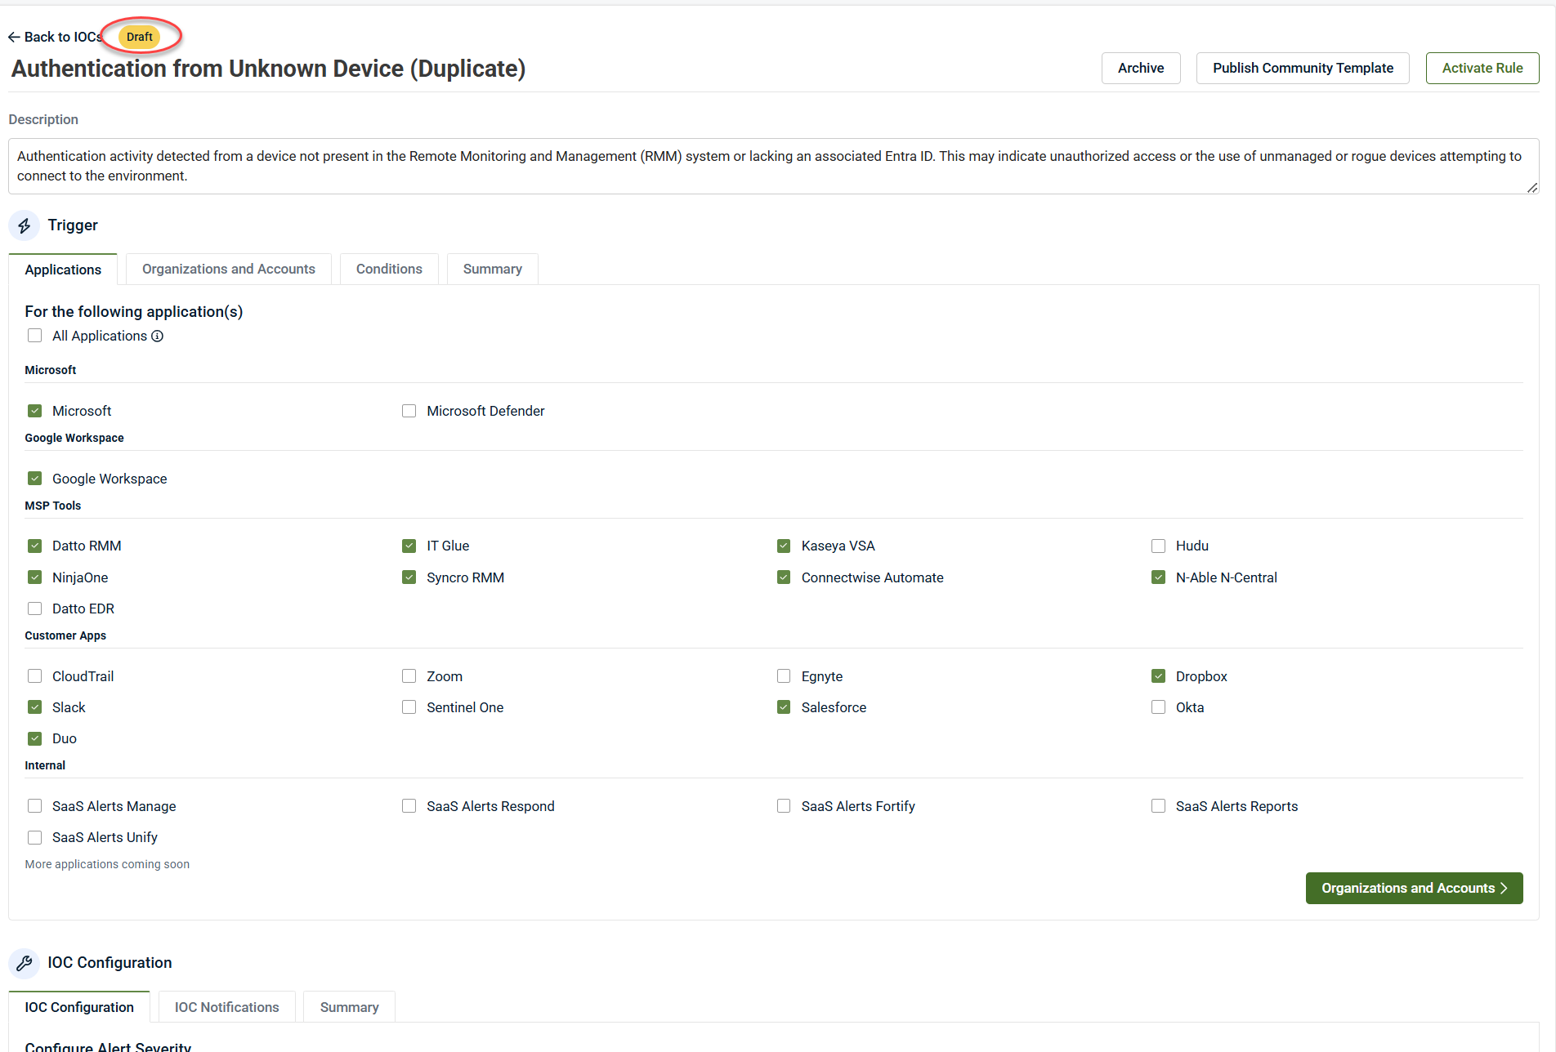Click the Trigger lightning bolt icon

click(25, 225)
